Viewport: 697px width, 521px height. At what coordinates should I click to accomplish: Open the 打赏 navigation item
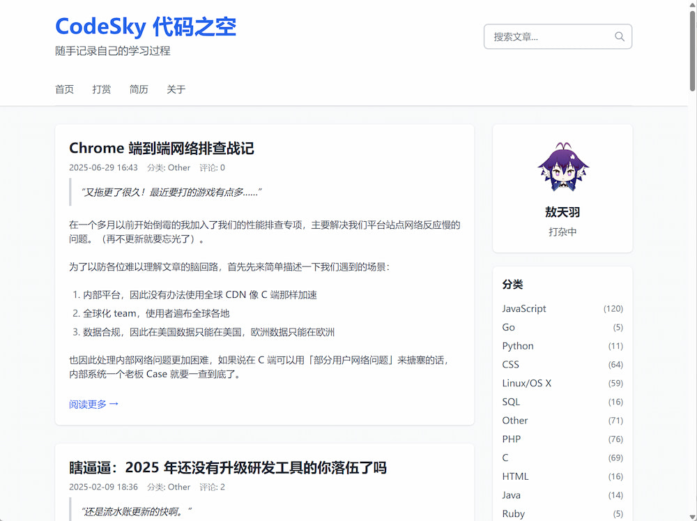(x=101, y=89)
